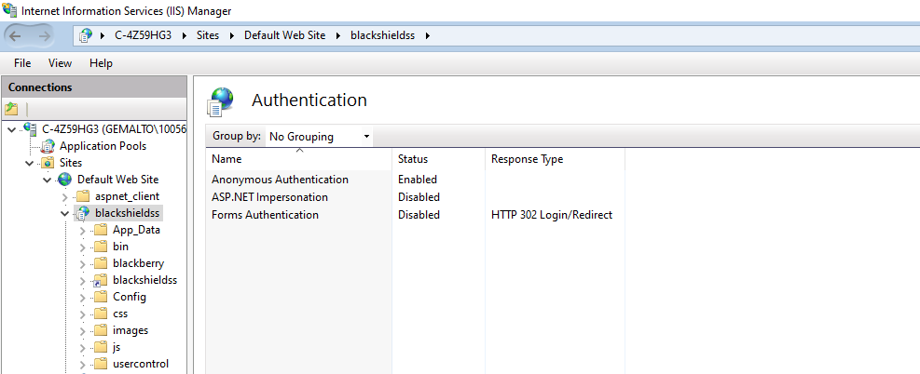
Task: Collapse the blackshieldss application node
Action: [65, 214]
